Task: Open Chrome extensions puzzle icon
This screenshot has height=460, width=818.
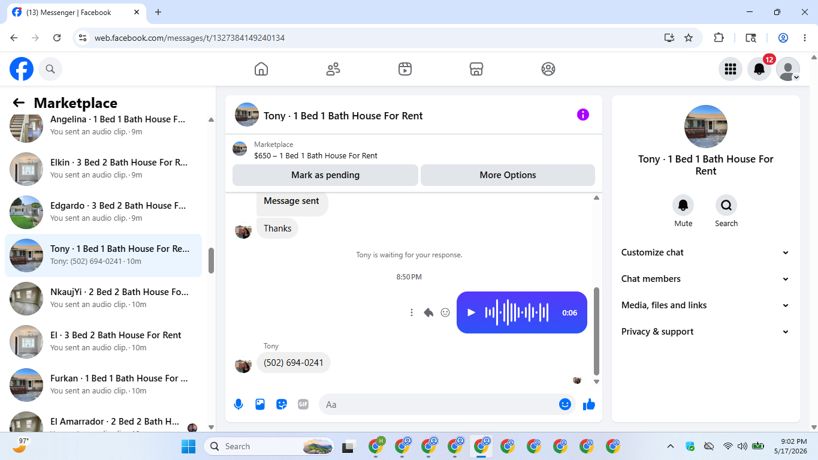Action: click(x=719, y=38)
